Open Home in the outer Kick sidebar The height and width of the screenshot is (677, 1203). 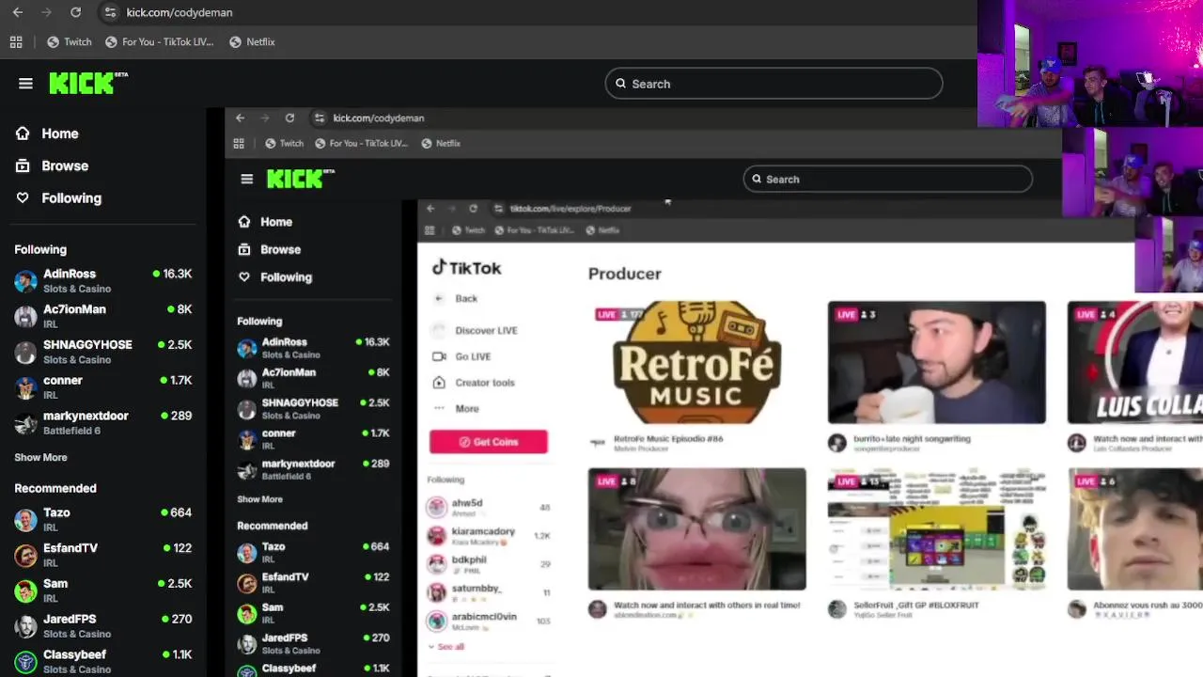tap(60, 134)
